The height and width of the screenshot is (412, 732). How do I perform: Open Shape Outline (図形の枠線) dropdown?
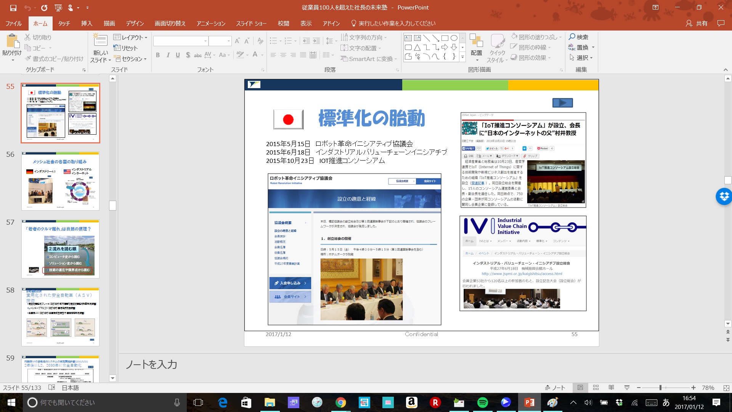531,47
